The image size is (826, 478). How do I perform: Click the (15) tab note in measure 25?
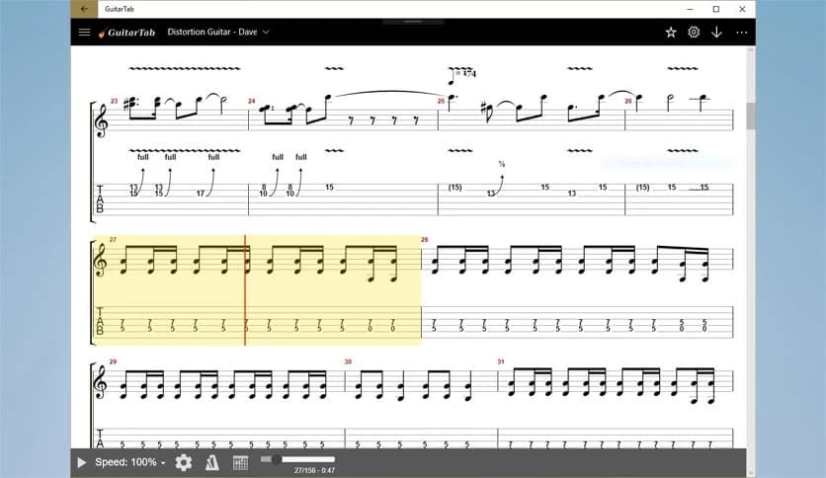coord(455,188)
